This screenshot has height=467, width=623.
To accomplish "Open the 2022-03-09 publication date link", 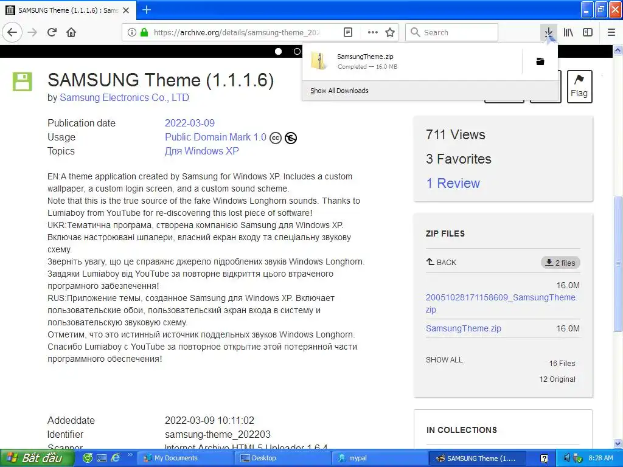I will pos(190,123).
